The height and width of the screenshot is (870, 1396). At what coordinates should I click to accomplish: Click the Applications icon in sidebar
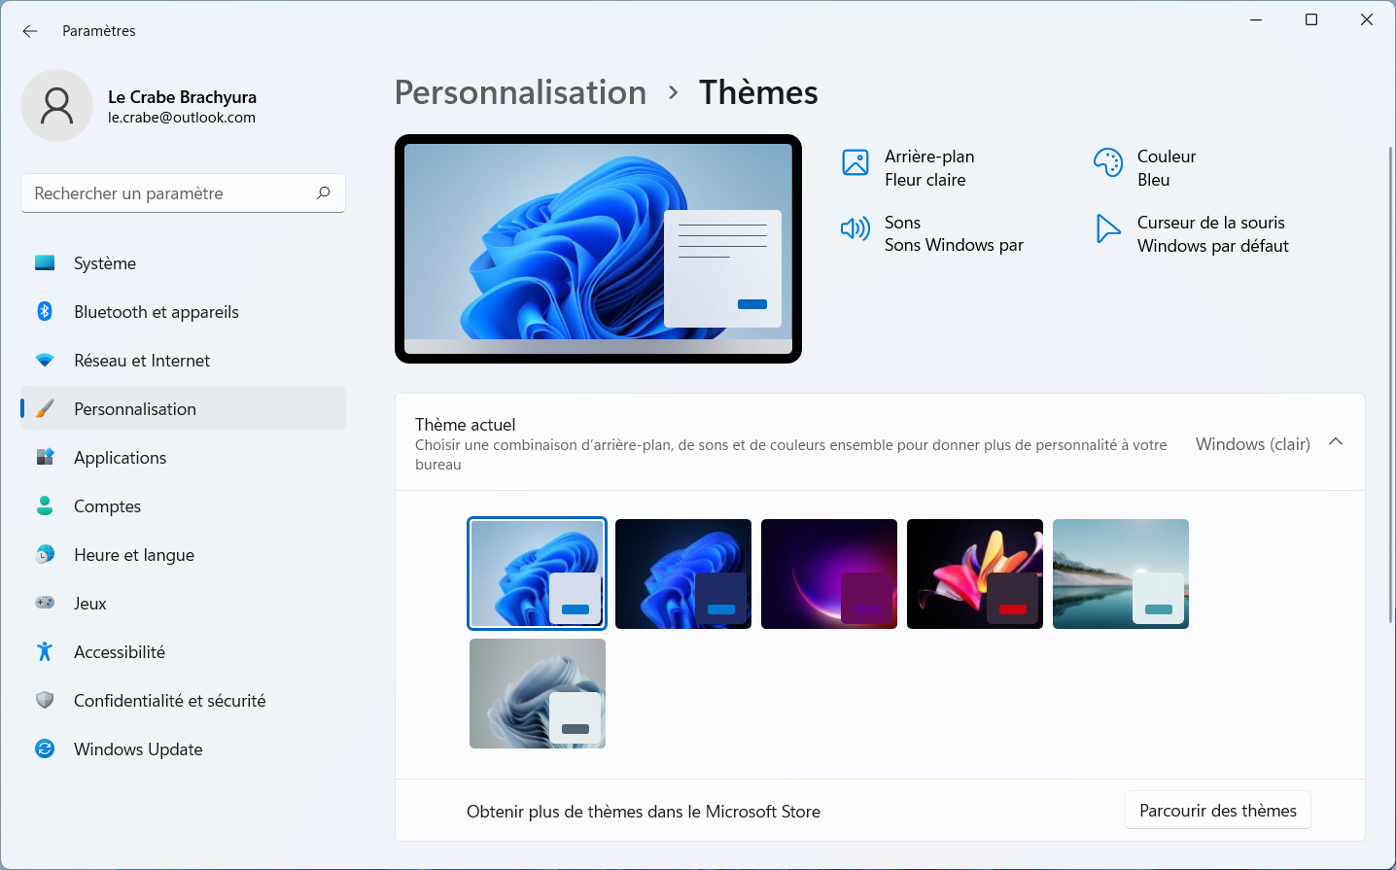[x=45, y=457]
